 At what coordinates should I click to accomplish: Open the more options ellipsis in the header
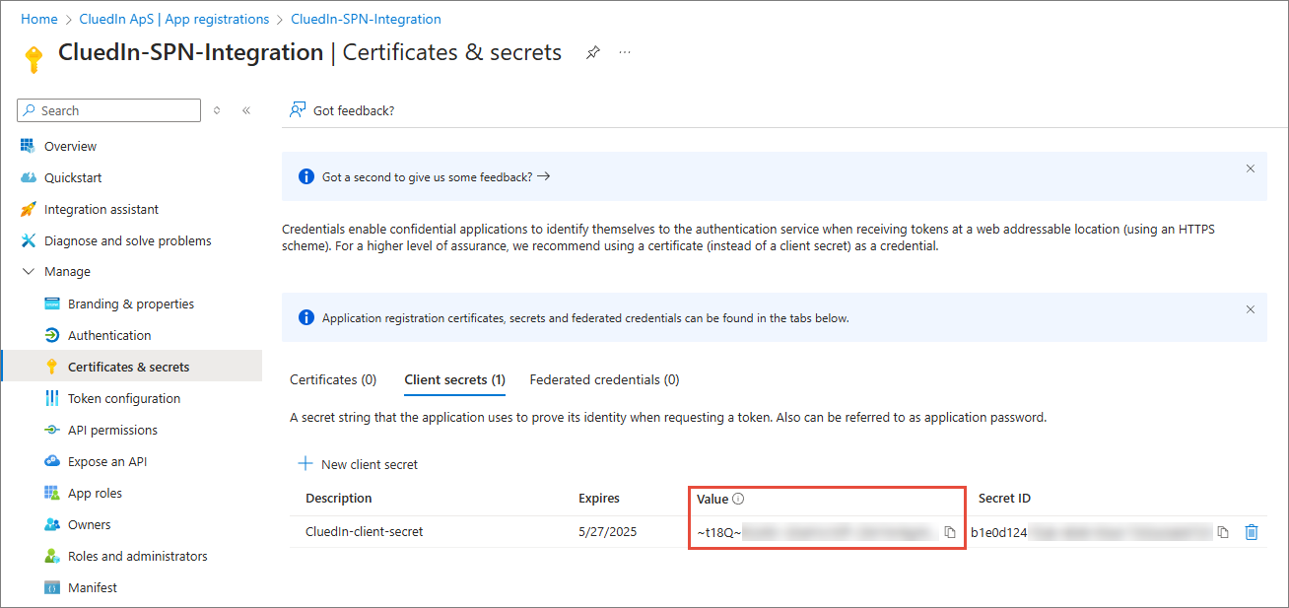[625, 53]
